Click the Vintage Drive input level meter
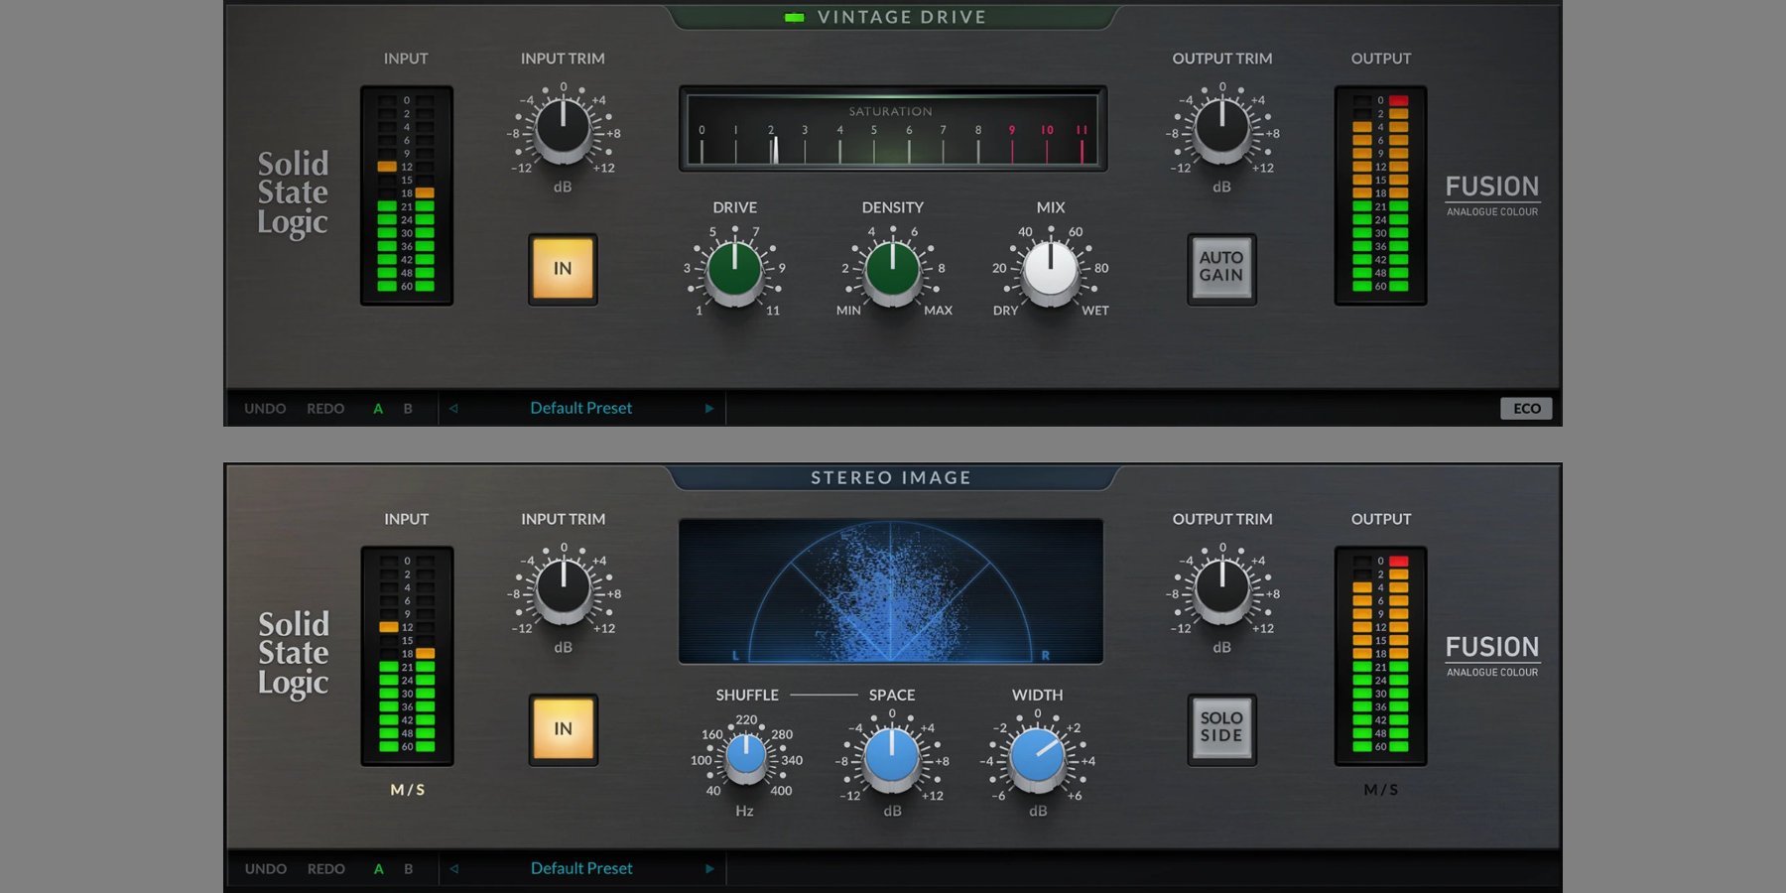This screenshot has width=1786, height=893. [407, 194]
